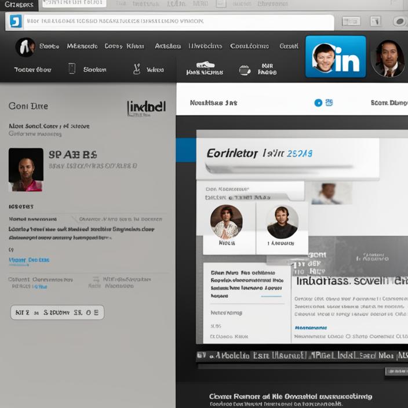Open the left circular profile photo in the card
The width and height of the screenshot is (408, 408).
226,221
